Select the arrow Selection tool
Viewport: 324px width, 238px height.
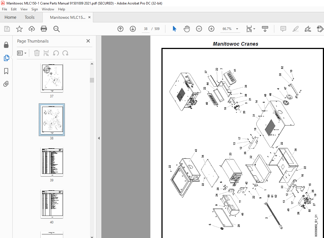174,29
